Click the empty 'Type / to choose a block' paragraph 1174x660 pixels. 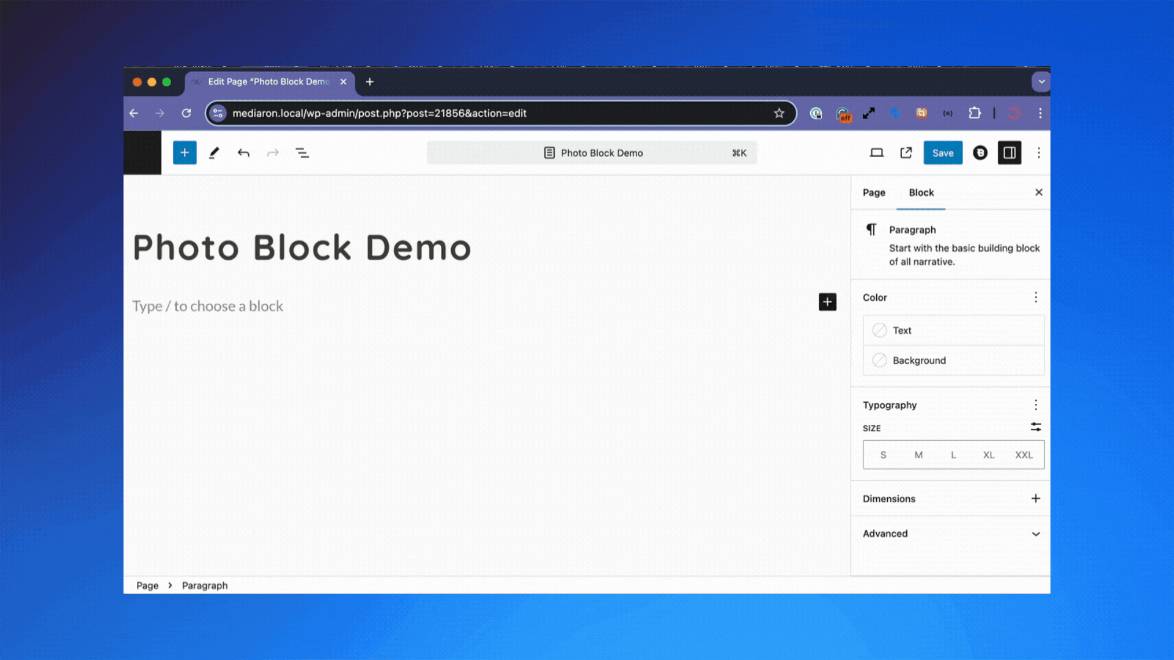(x=208, y=306)
